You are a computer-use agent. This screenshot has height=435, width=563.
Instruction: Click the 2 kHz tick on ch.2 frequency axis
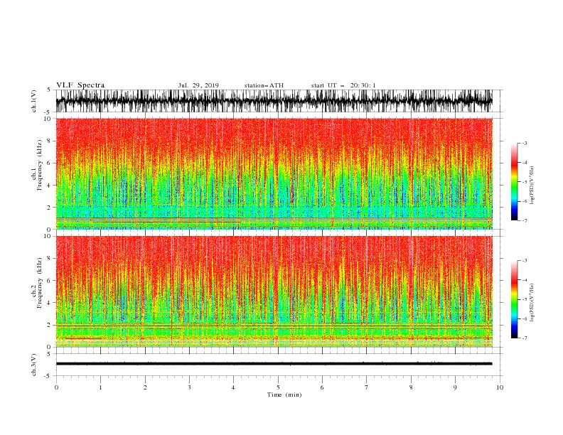pos(50,325)
